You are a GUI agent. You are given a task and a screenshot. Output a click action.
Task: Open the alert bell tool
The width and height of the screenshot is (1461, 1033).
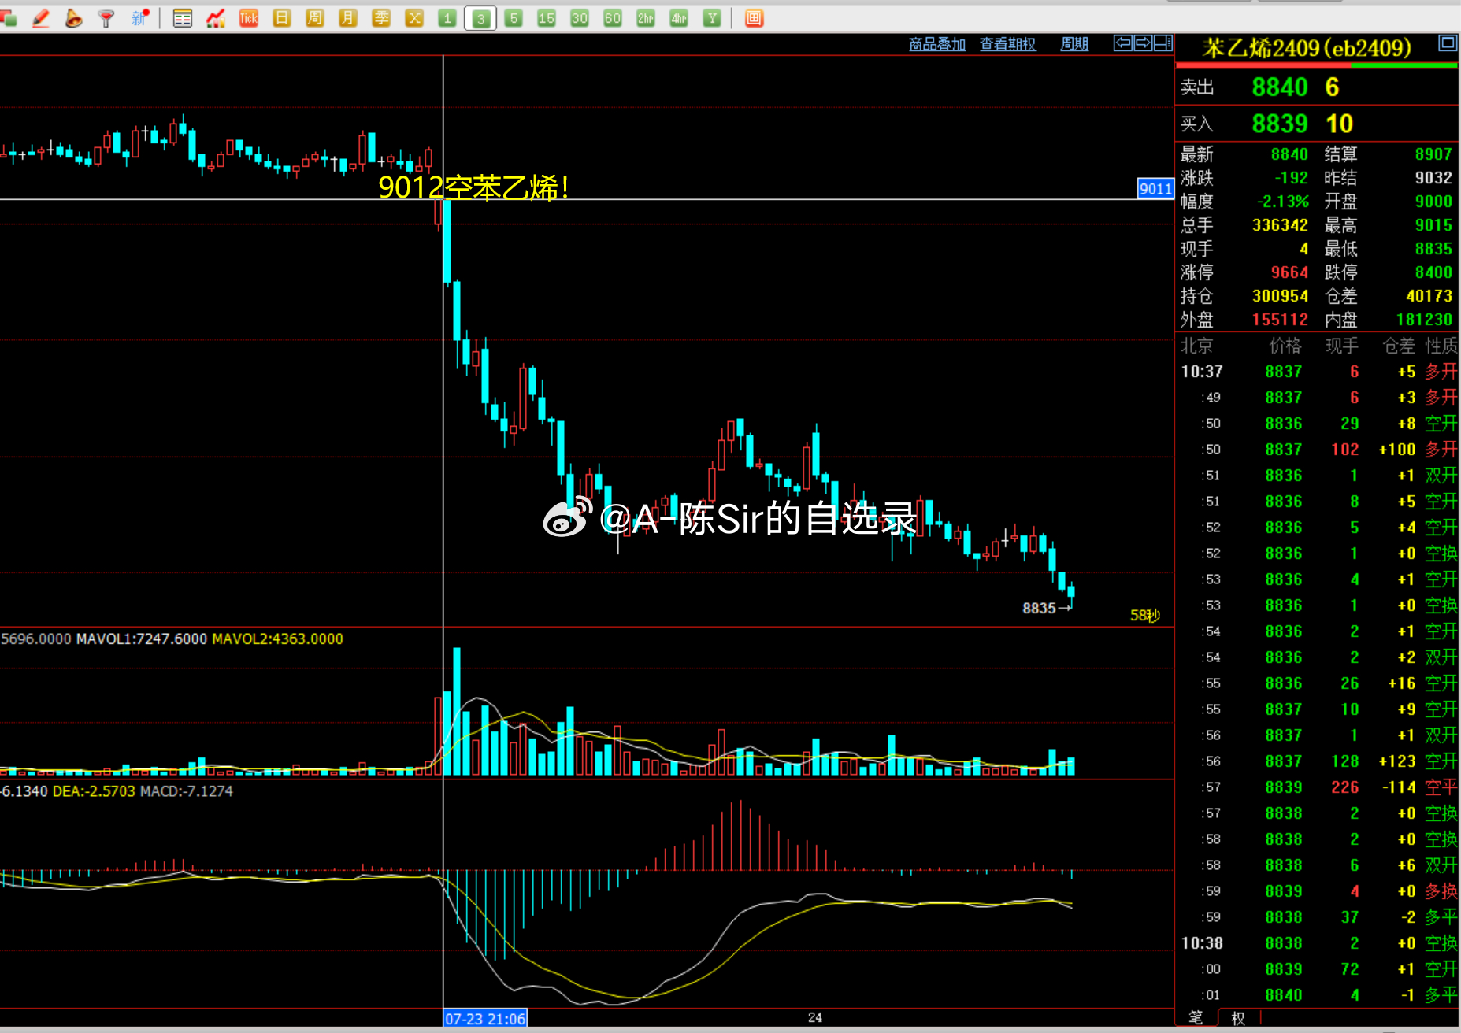tap(73, 18)
